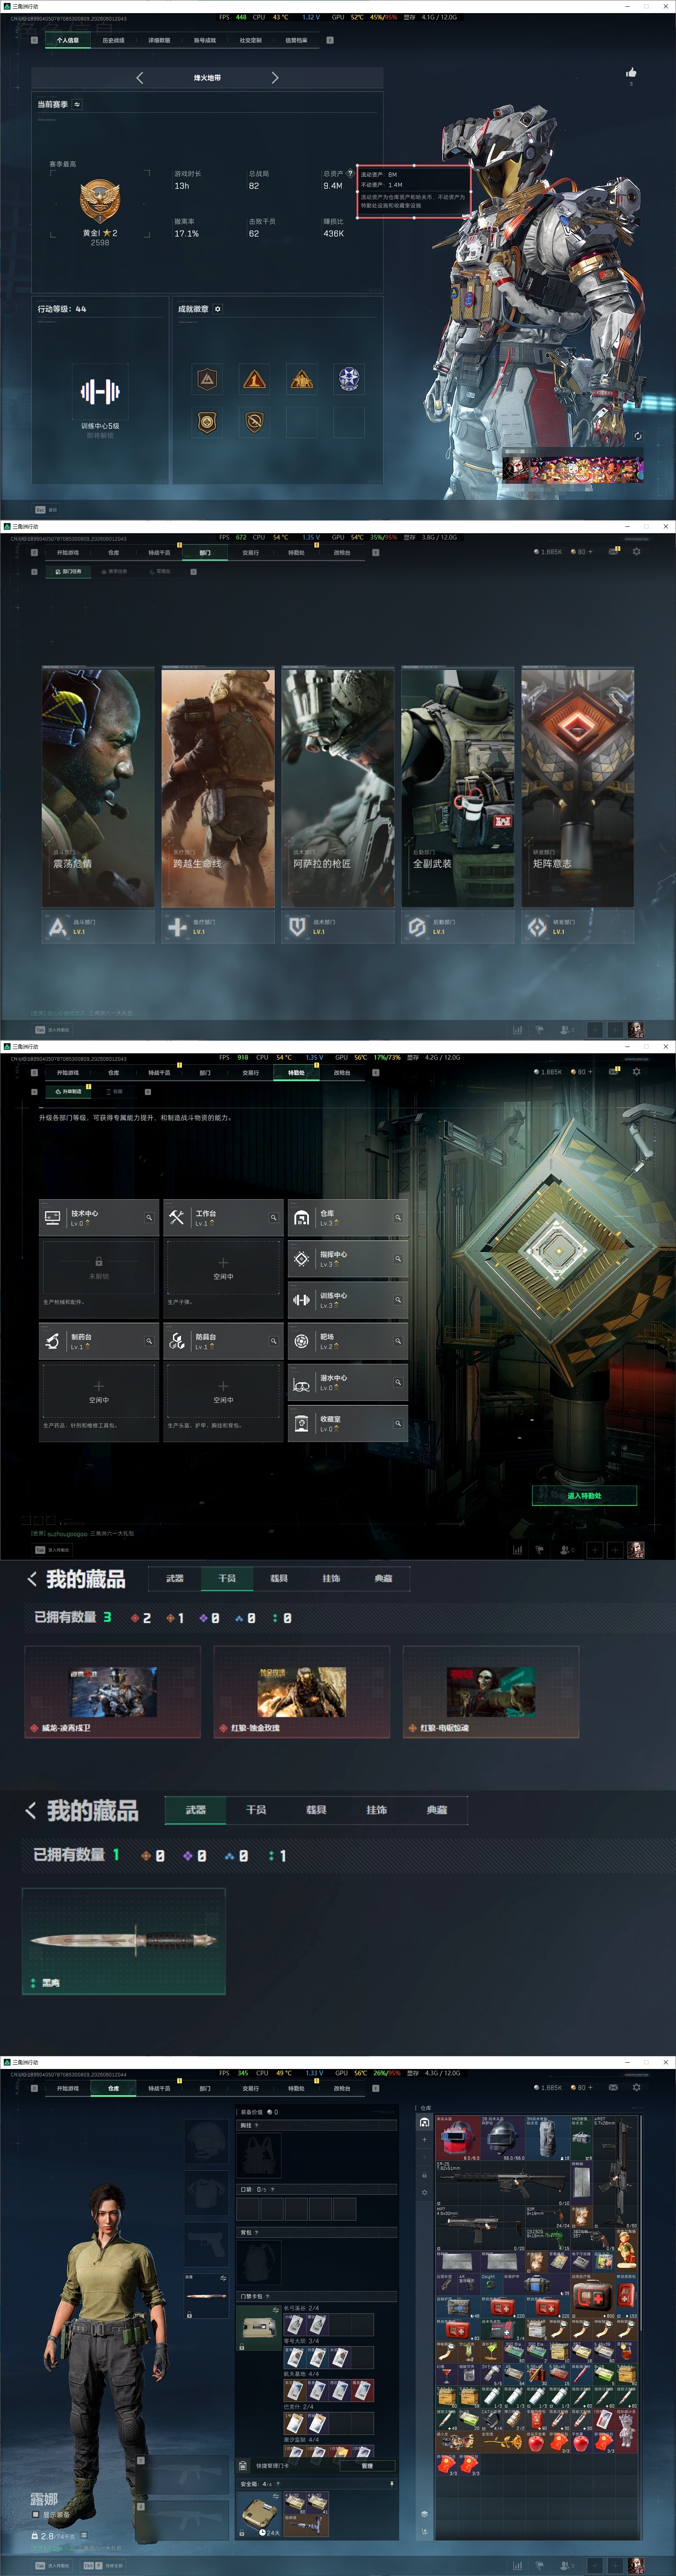The width and height of the screenshot is (676, 2576).
Task: Inspect 技术中心 with its magnifier icon
Action: (x=149, y=1217)
